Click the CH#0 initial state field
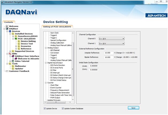168x115 pixels. click(94, 66)
